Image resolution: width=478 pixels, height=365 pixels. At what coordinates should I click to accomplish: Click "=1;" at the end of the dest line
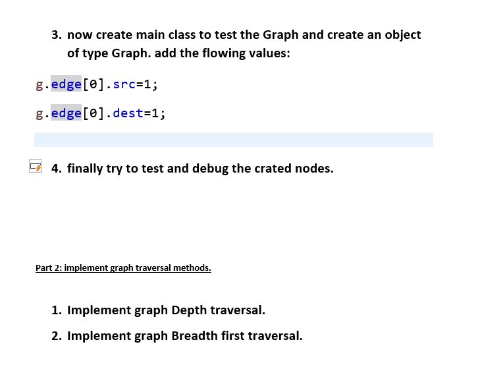pos(155,113)
